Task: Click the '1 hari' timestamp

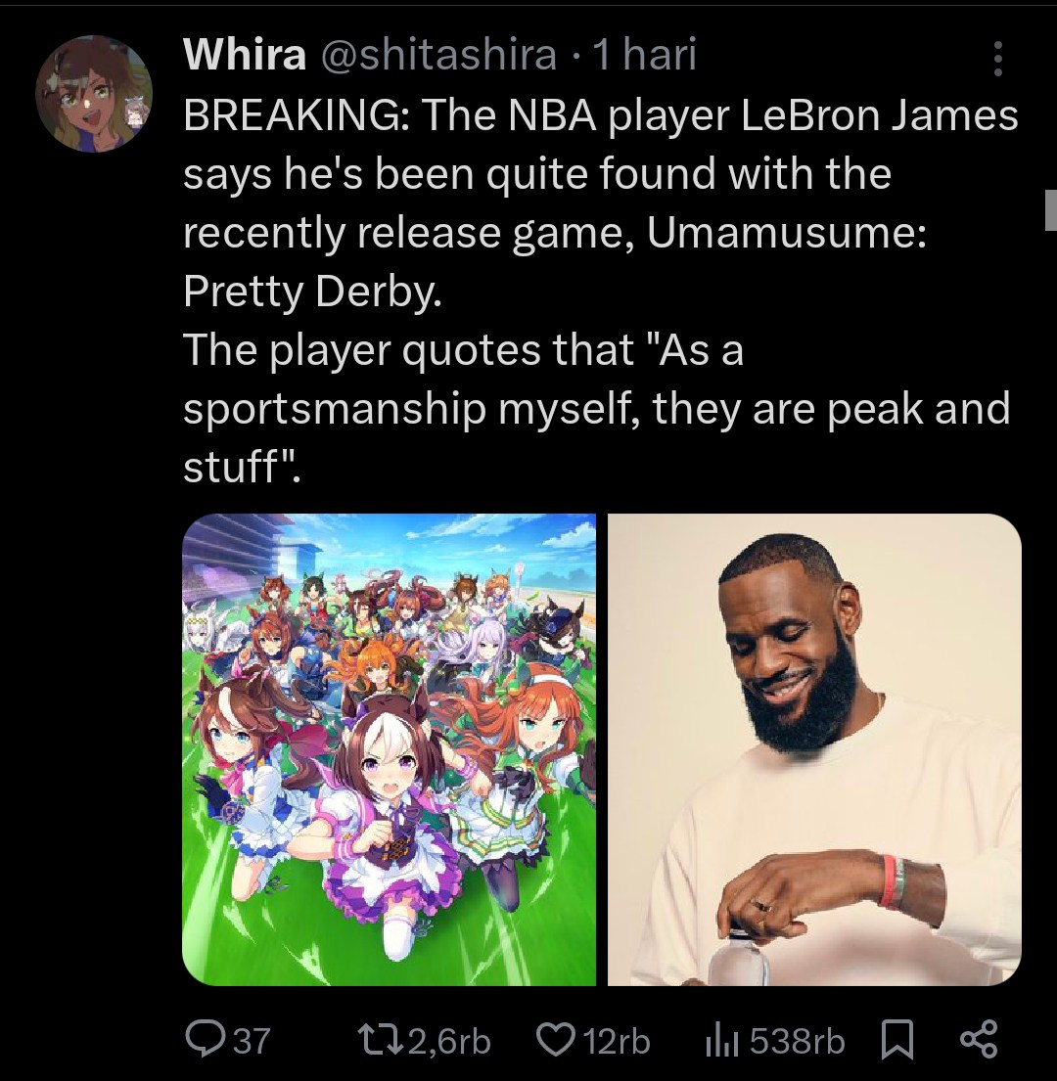Action: 645,54
